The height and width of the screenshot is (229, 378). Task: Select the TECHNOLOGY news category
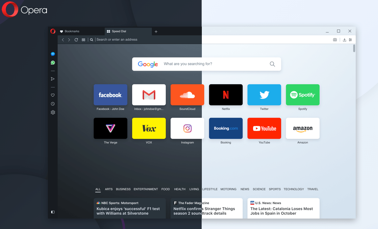pos(294,189)
